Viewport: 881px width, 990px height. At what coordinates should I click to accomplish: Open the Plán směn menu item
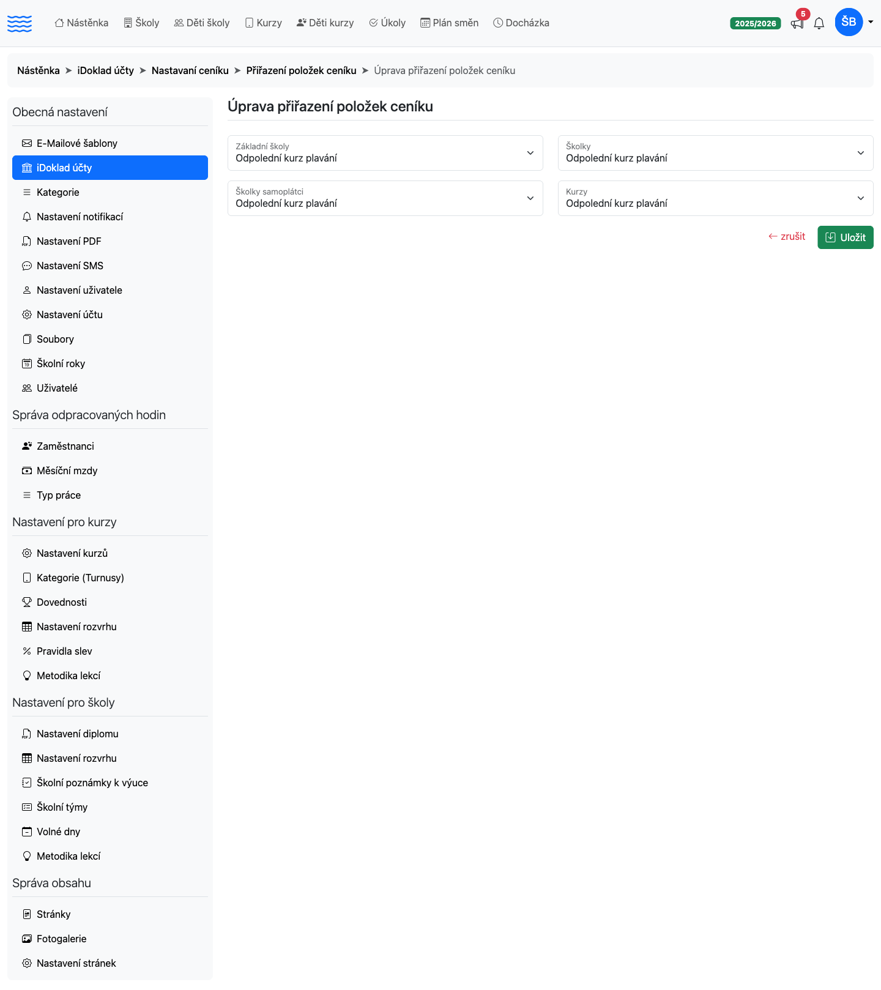click(450, 23)
